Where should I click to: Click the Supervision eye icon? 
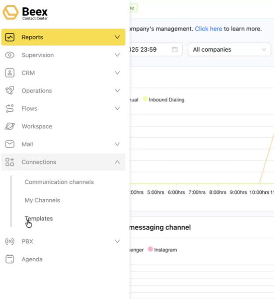10,55
